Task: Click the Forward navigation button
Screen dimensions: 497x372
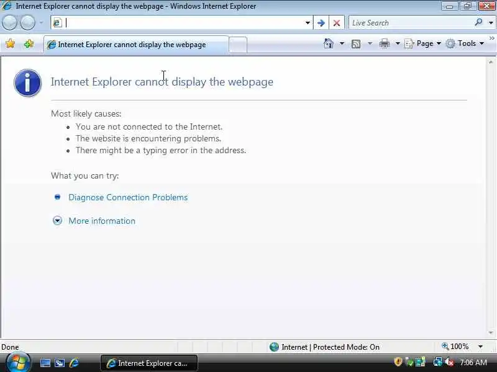Action: [x=27, y=22]
